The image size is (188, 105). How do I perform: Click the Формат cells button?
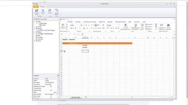tap(149, 29)
